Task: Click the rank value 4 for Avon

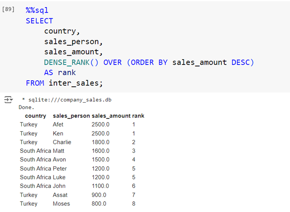Action: click(134, 159)
